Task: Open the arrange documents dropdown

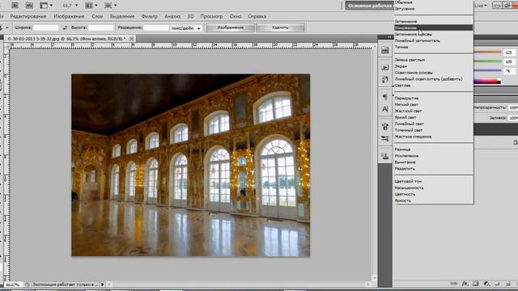Action: coord(91,6)
